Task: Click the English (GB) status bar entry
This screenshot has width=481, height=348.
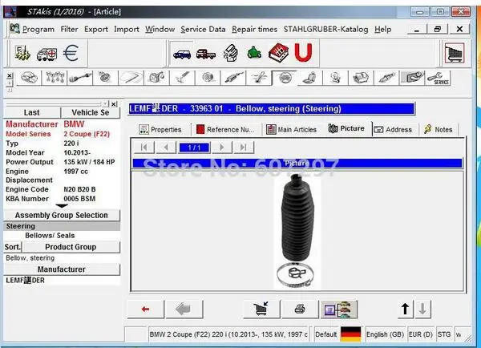Action: [385, 334]
